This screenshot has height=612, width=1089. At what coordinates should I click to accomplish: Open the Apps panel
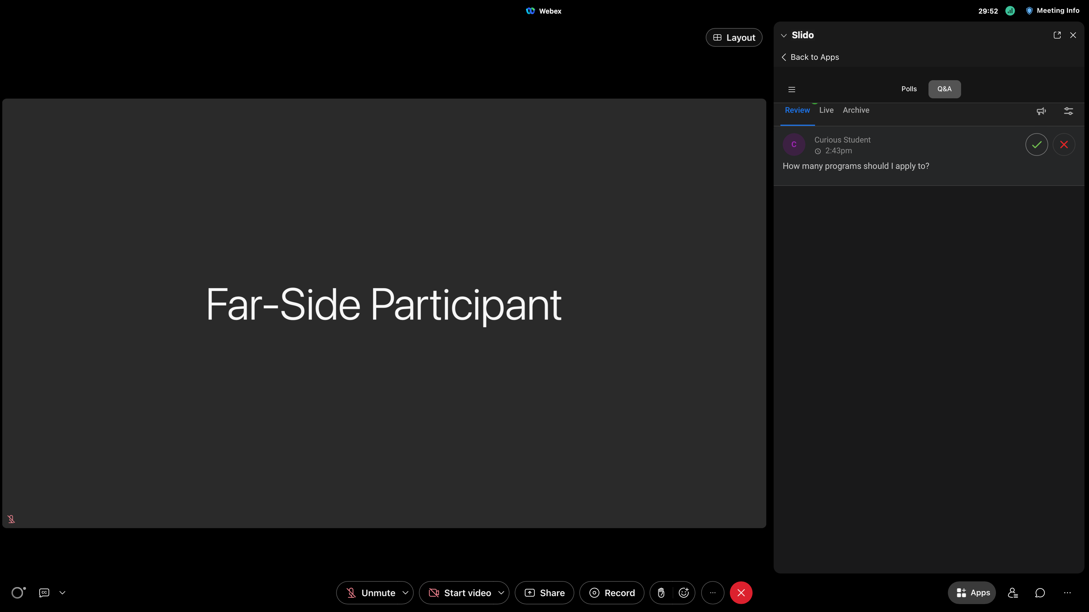click(x=972, y=592)
